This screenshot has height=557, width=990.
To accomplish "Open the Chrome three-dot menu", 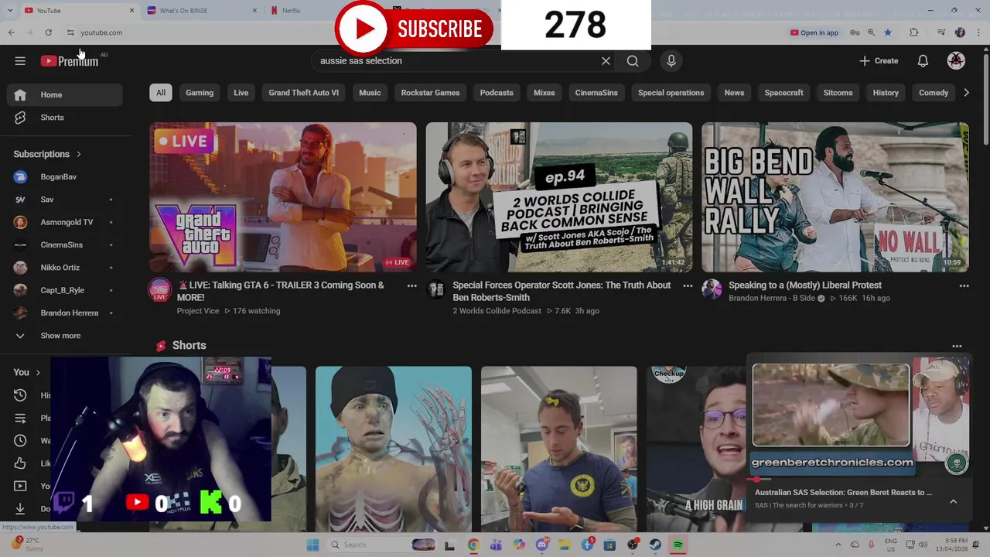I will pyautogui.click(x=978, y=32).
